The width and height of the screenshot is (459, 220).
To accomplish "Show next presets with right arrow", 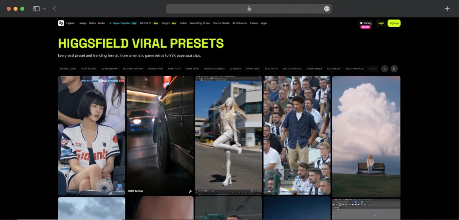I will tap(394, 69).
